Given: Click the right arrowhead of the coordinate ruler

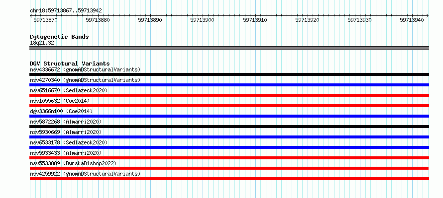Looking at the screenshot, I should pyautogui.click(x=428, y=16).
